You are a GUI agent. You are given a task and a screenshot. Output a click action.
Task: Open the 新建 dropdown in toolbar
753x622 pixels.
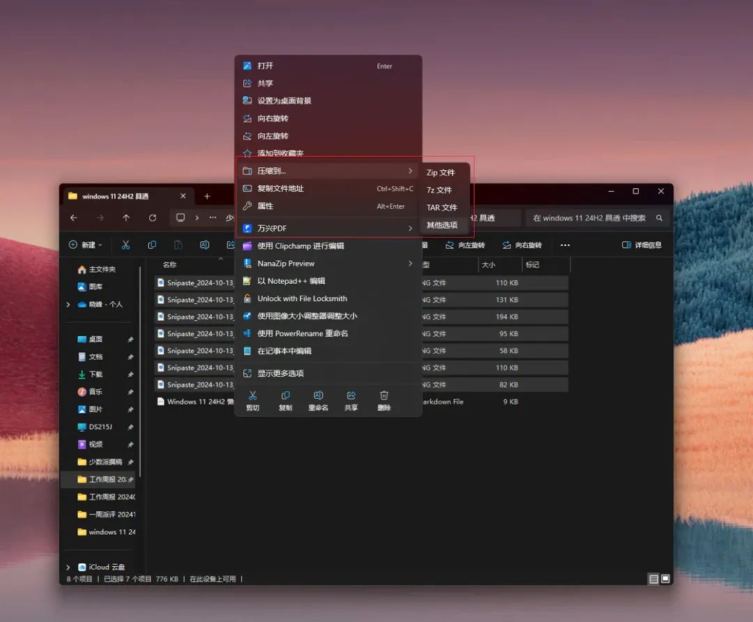point(86,245)
